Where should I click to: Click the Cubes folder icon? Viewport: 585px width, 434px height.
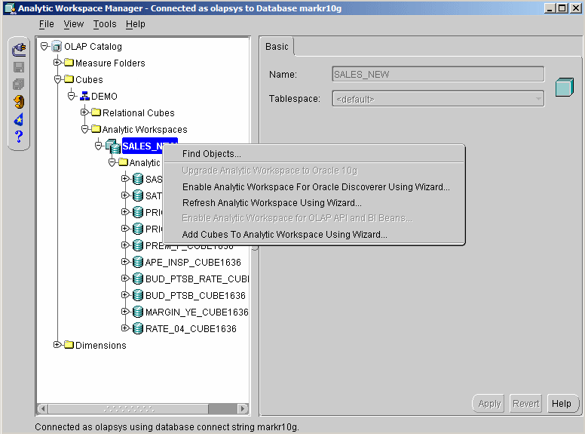(x=69, y=78)
